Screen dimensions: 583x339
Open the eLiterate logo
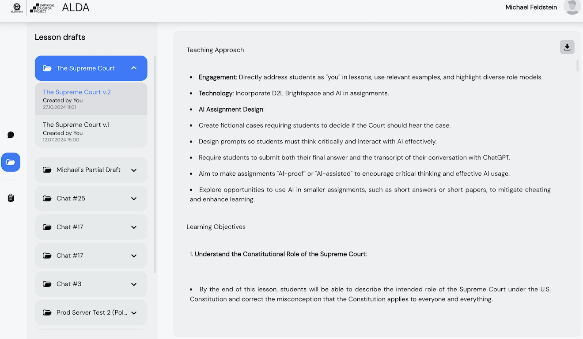[x=16, y=8]
